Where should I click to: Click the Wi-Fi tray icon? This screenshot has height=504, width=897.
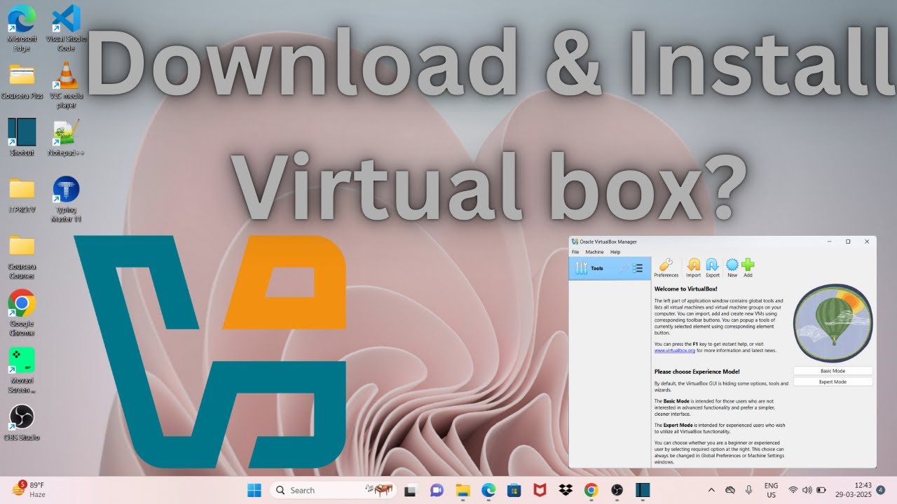point(793,490)
